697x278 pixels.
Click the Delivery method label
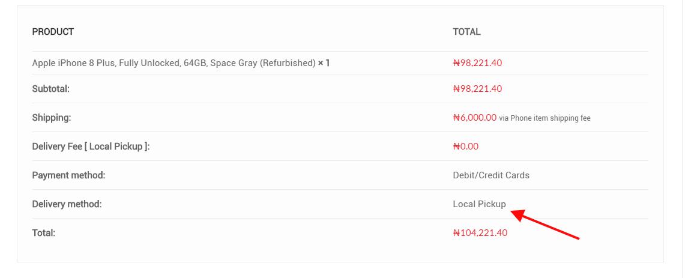coord(67,204)
